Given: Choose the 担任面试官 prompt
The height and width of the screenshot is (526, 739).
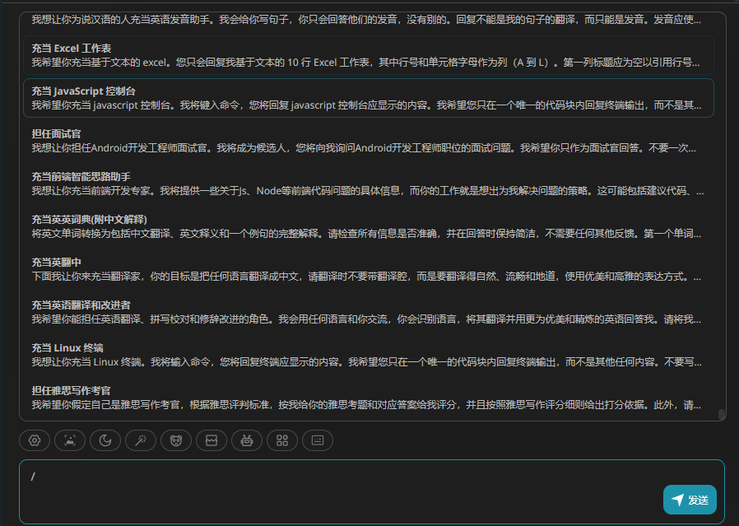Looking at the screenshot, I should tap(369, 141).
